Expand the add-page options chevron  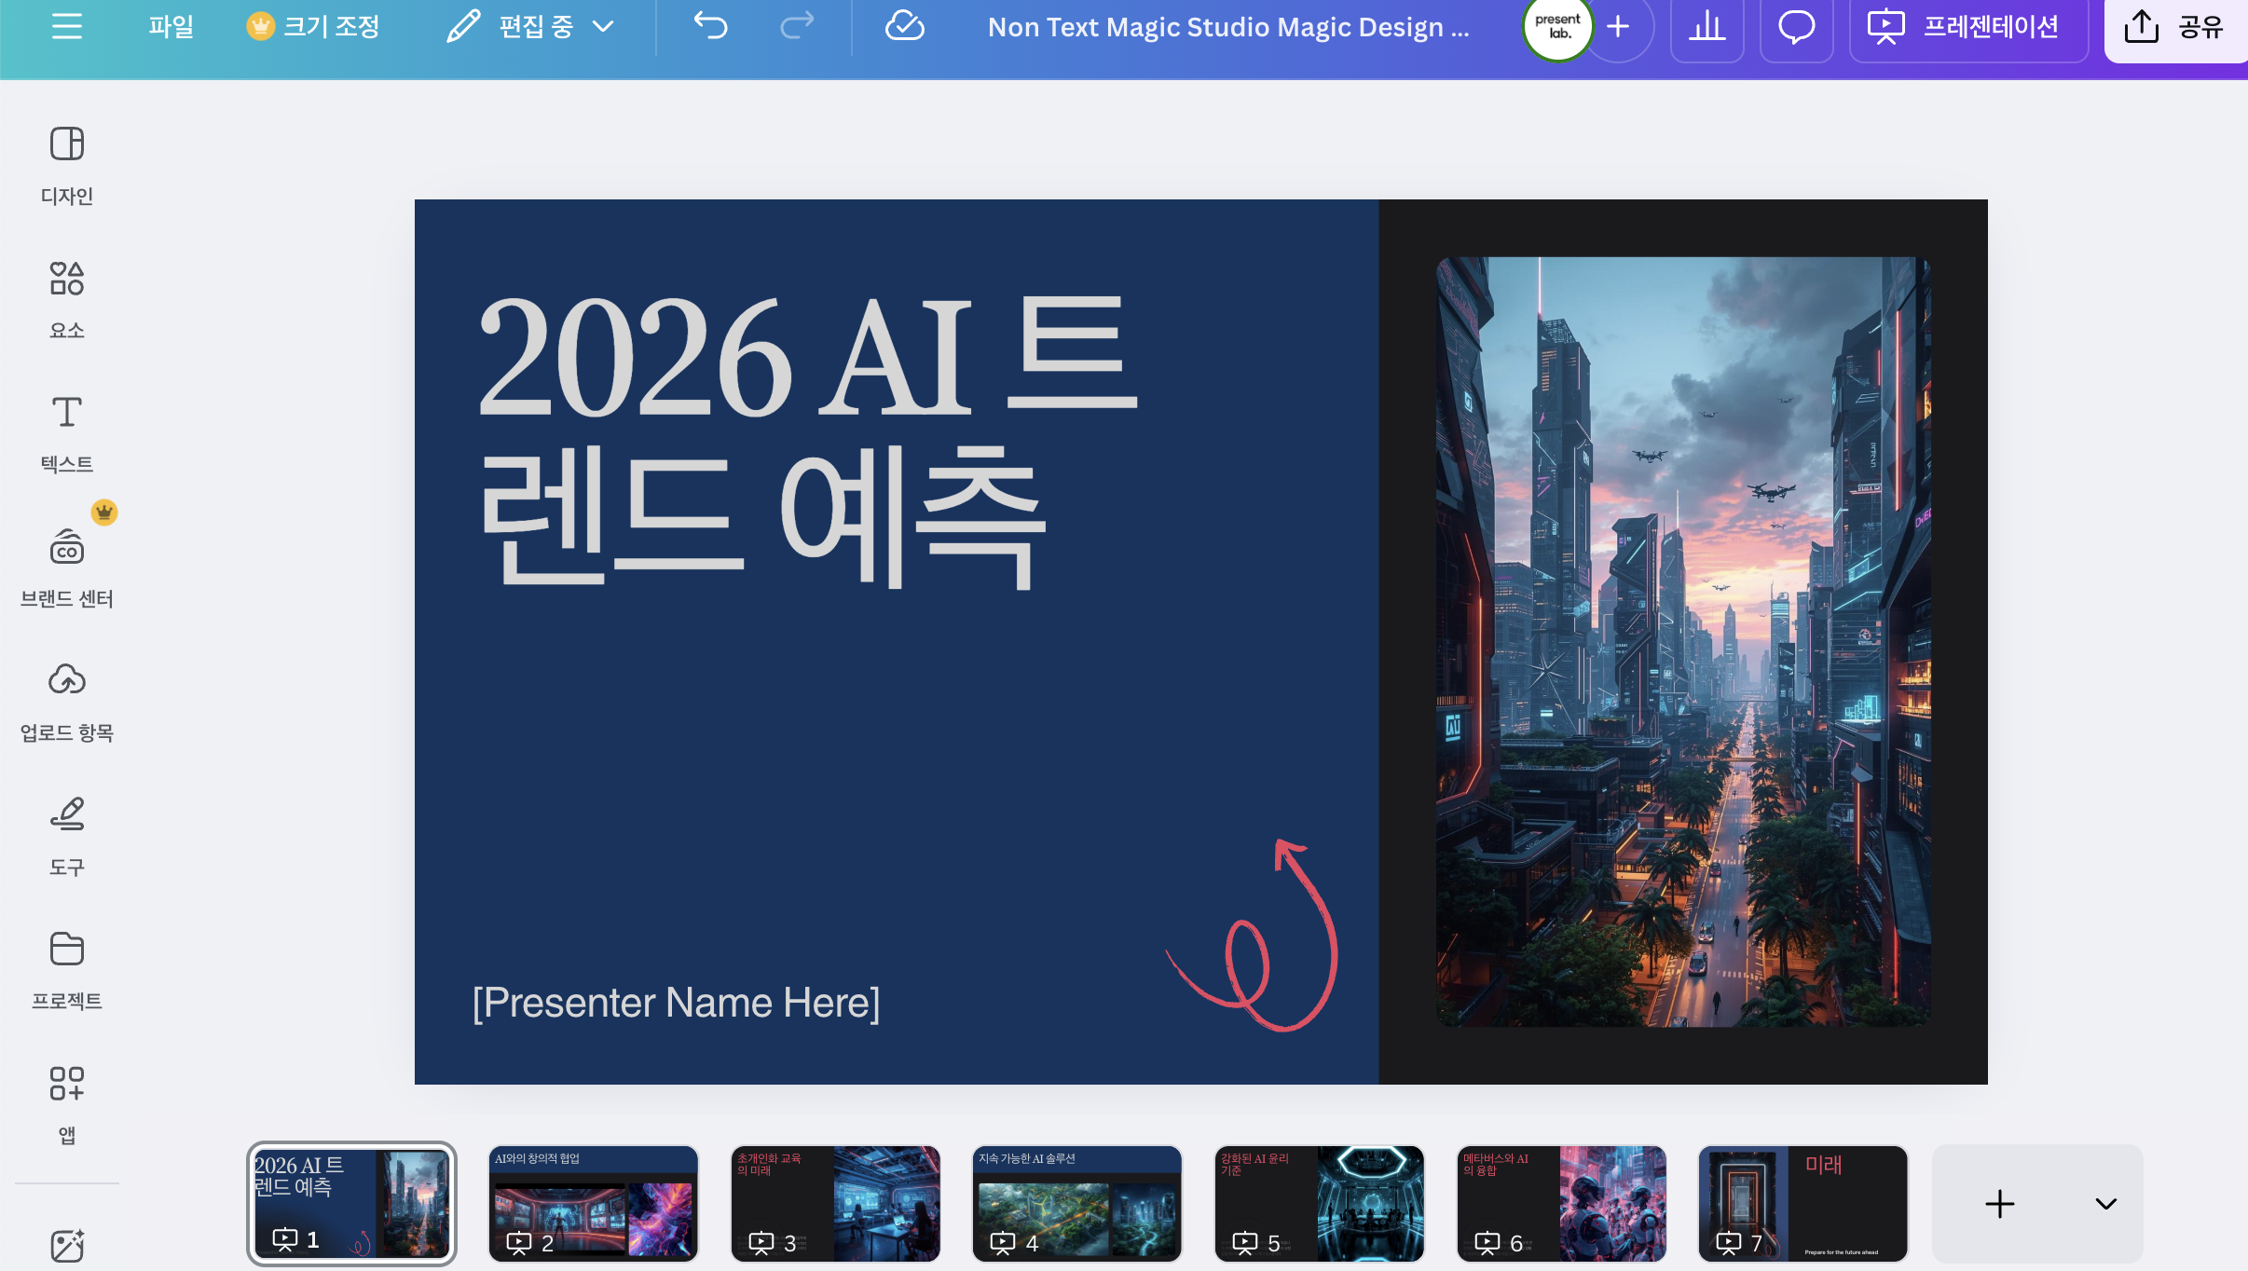pos(2105,1203)
